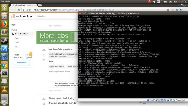Select the php - php7.1-zip tab
Image resolution: width=188 pixels, height=106 pixels.
[23, 5]
